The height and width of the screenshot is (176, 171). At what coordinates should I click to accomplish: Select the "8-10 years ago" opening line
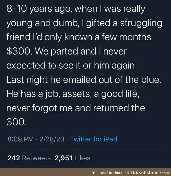pyautogui.click(x=76, y=9)
